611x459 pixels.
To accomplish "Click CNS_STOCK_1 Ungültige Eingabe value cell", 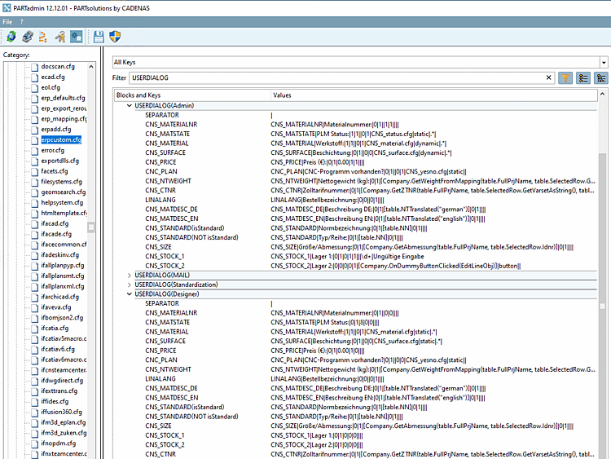I will tap(347, 256).
